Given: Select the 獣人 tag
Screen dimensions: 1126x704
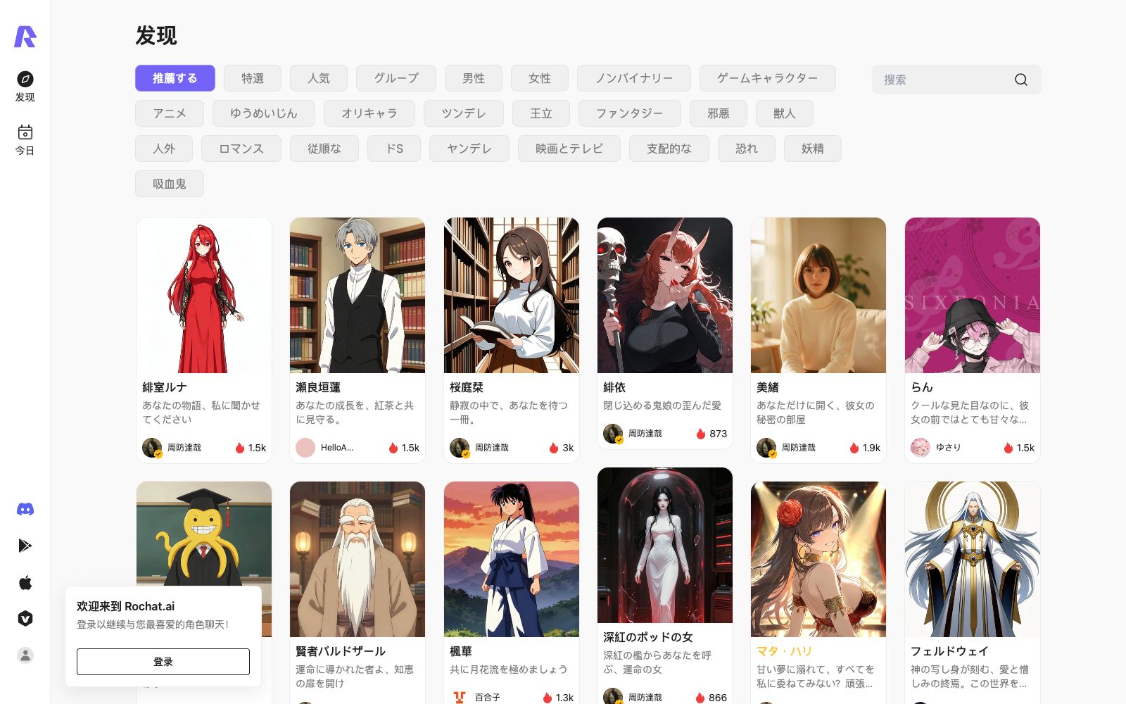Looking at the screenshot, I should tap(785, 113).
